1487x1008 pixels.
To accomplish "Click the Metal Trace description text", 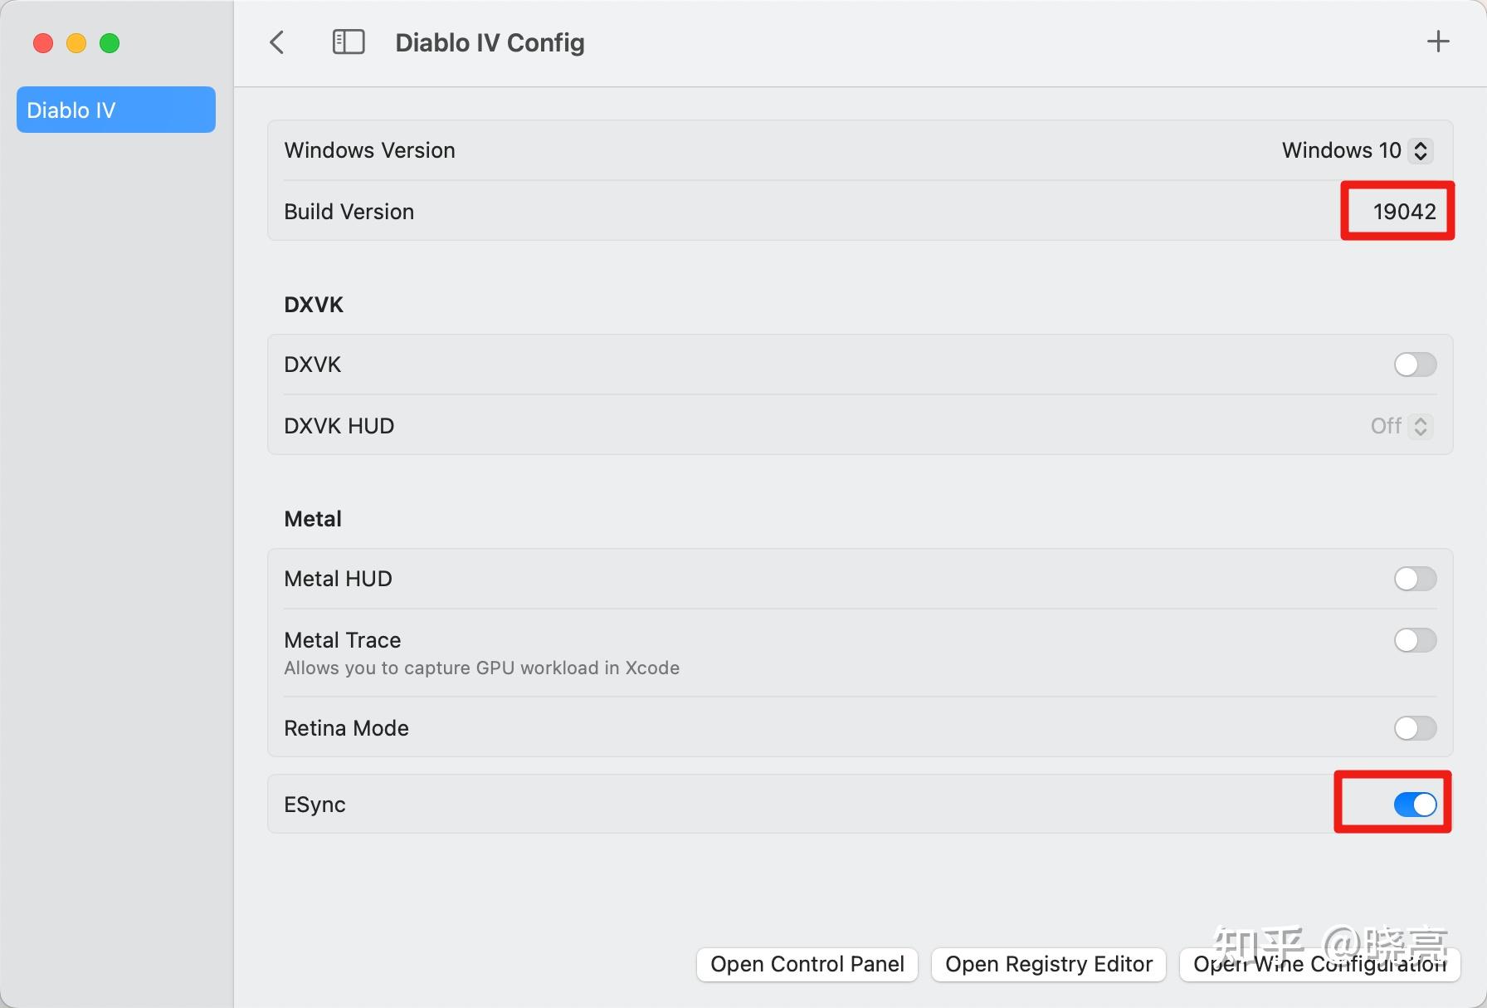I will [x=481, y=668].
